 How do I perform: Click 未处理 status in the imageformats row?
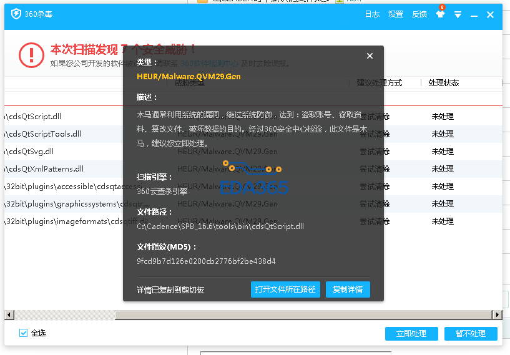click(x=443, y=221)
